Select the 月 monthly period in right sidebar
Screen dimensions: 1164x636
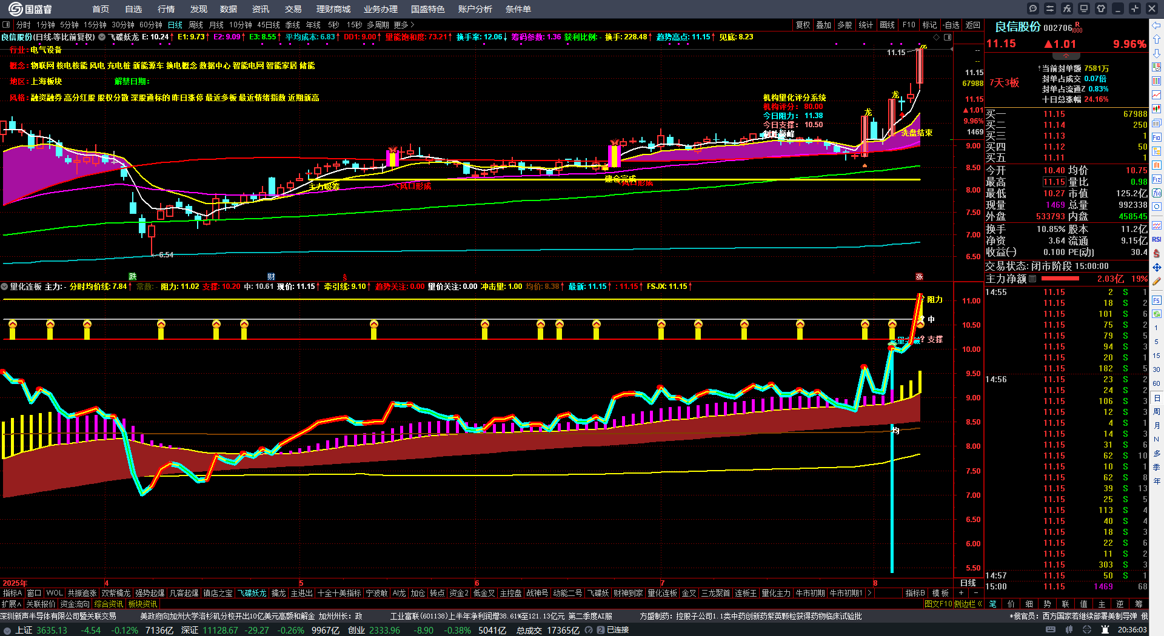click(1157, 425)
